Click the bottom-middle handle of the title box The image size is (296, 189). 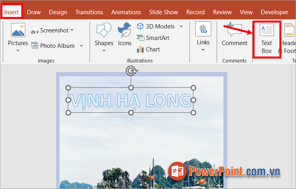pyautogui.click(x=131, y=113)
